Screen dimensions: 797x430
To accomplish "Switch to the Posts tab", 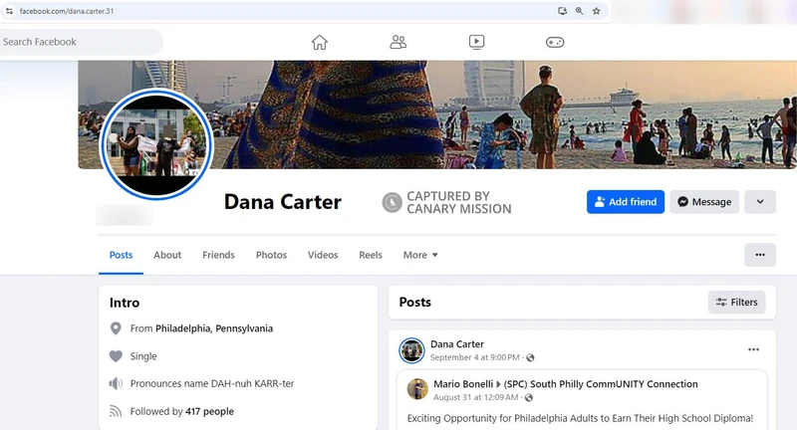I will tap(121, 255).
